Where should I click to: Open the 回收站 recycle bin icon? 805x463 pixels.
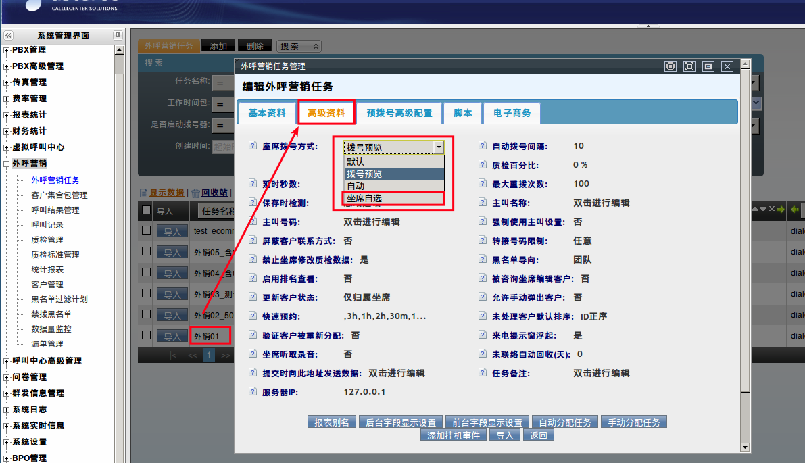click(x=195, y=193)
